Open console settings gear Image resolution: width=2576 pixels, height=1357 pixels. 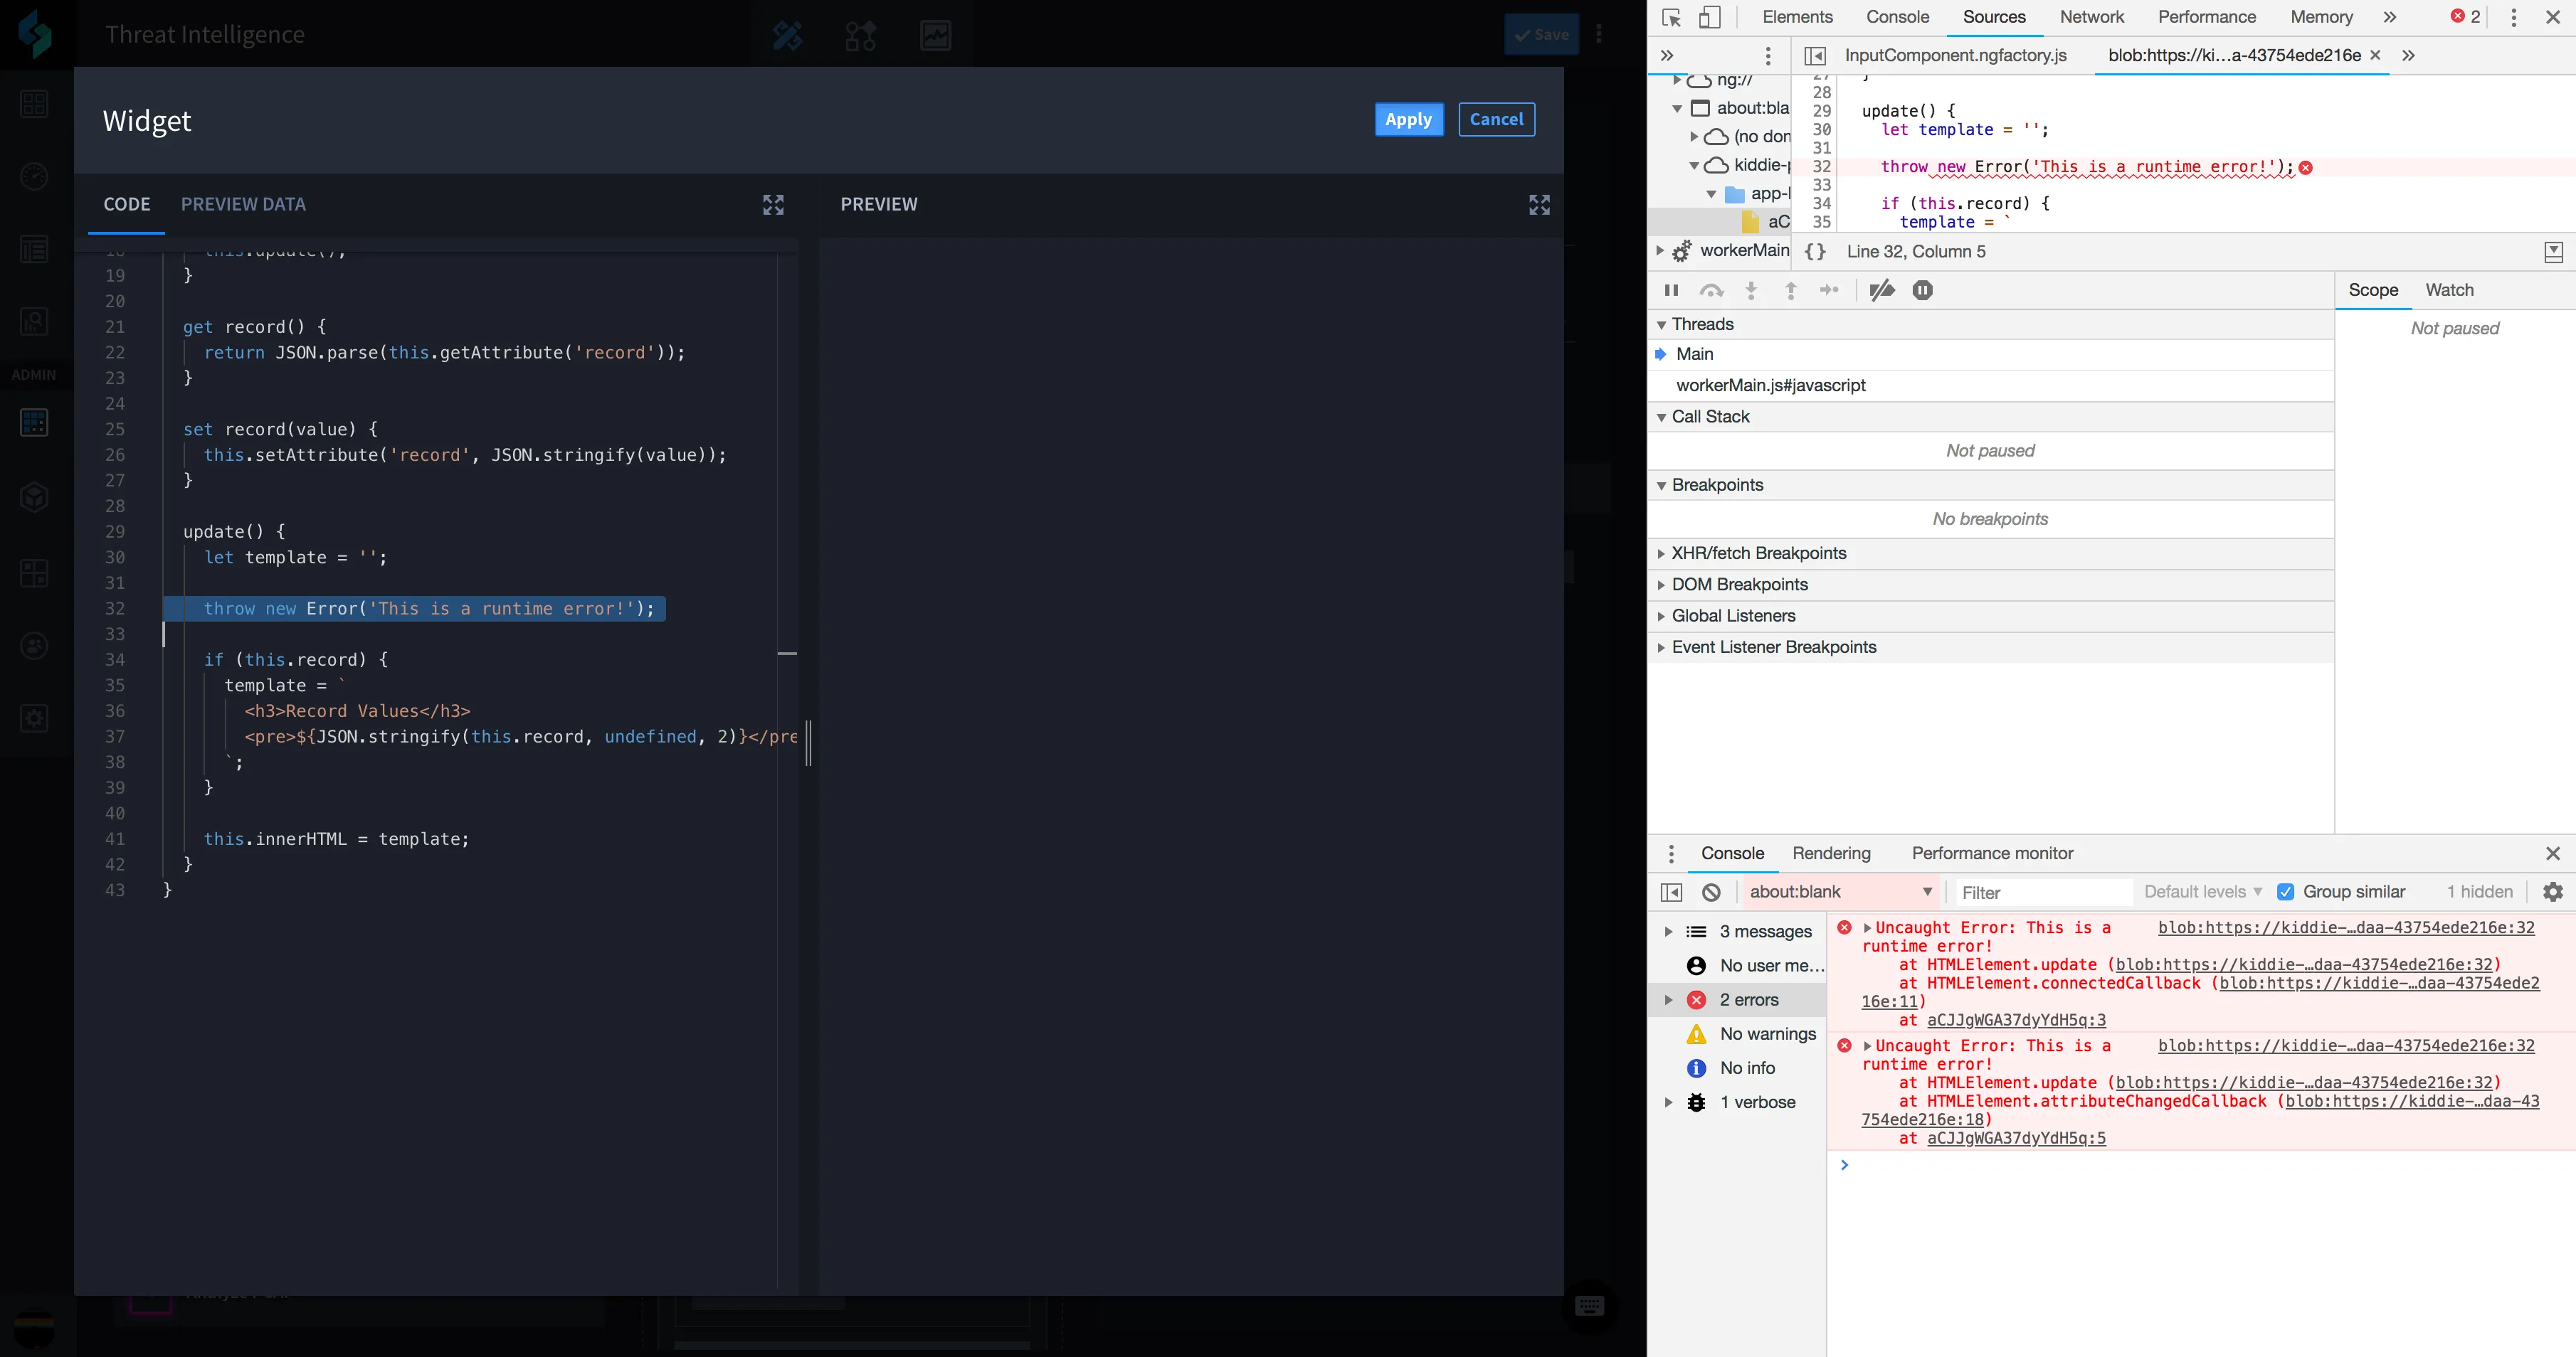(x=2553, y=893)
